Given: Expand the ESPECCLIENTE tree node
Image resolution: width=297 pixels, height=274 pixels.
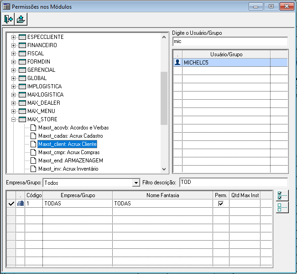Looking at the screenshot, I should (13, 37).
